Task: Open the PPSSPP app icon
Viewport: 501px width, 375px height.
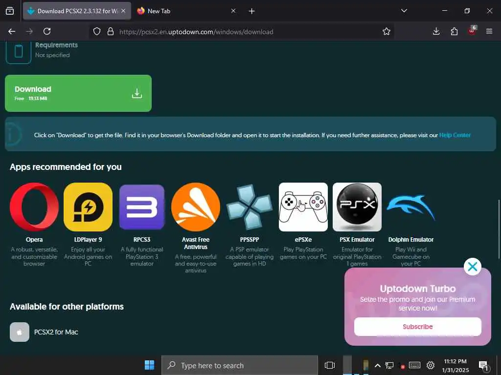Action: point(250,207)
